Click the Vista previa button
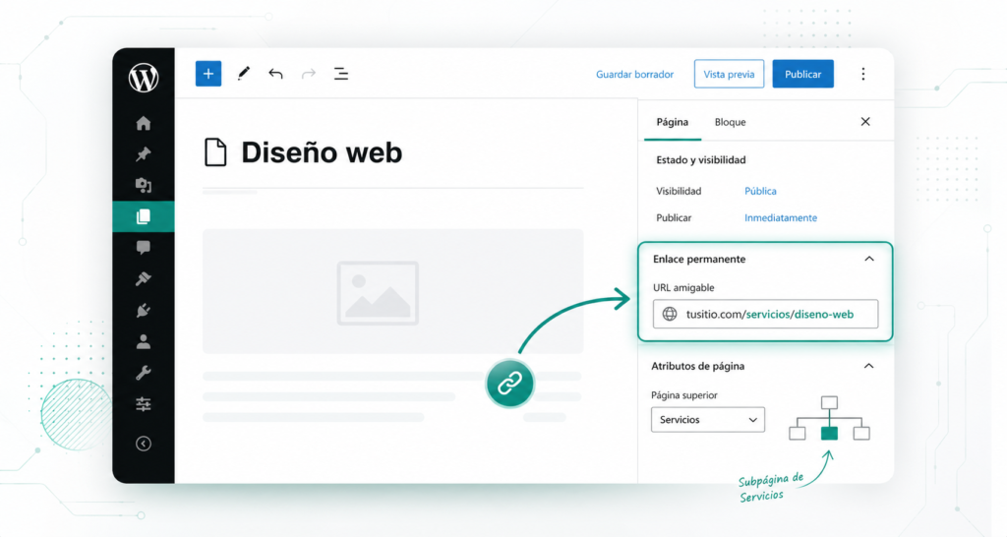 click(x=729, y=74)
